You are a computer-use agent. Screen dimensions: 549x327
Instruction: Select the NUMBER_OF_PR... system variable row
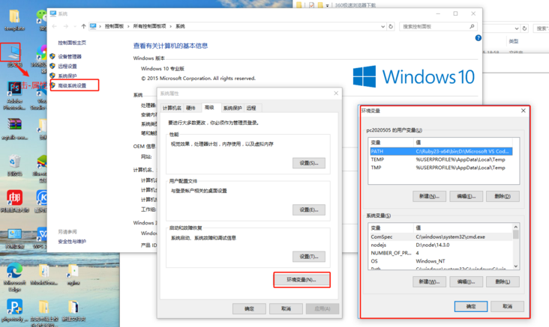pyautogui.click(x=441, y=253)
